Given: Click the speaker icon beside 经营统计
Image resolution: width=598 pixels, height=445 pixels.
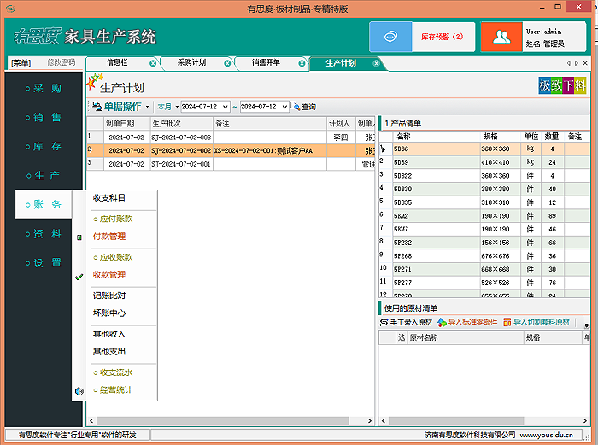Looking at the screenshot, I should tap(79, 391).
